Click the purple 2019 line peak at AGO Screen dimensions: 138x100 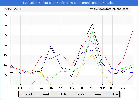tap(92, 40)
